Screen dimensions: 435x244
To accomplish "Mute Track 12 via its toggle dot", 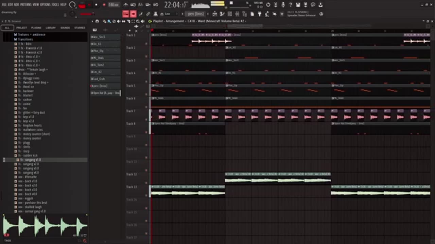I will pos(146,183).
